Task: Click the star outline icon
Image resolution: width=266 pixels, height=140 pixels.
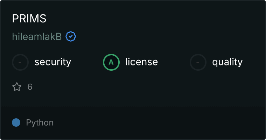Action: pyautogui.click(x=17, y=87)
